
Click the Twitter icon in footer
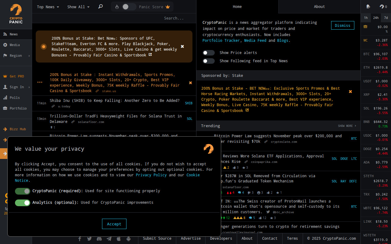89,239
